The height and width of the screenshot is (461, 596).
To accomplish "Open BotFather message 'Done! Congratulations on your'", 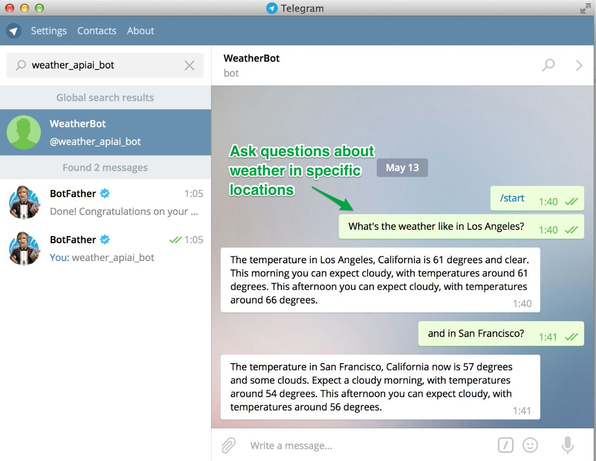I will [x=106, y=202].
